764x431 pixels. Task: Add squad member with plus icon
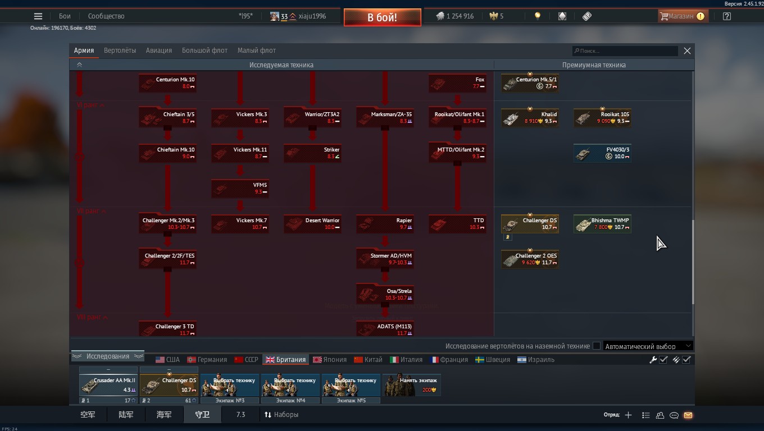pos(628,415)
